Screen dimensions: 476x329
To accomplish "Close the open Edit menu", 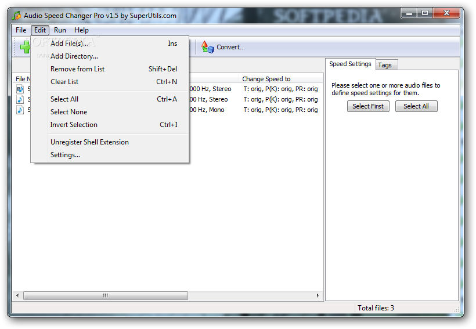I will pos(40,30).
